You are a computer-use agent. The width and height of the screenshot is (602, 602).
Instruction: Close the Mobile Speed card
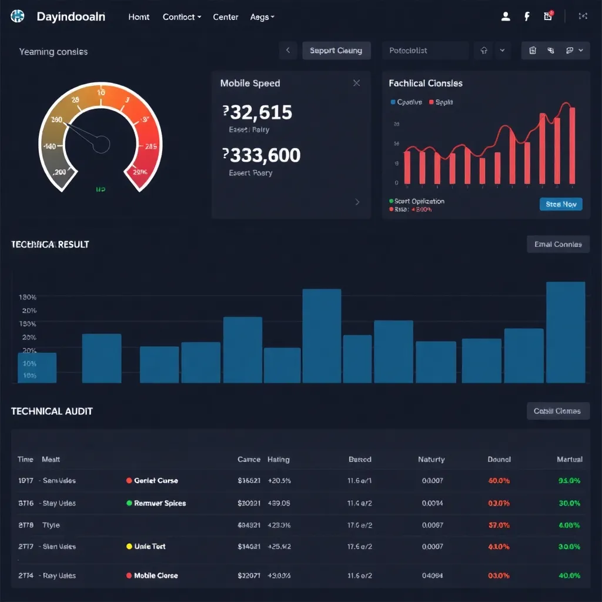coord(356,83)
